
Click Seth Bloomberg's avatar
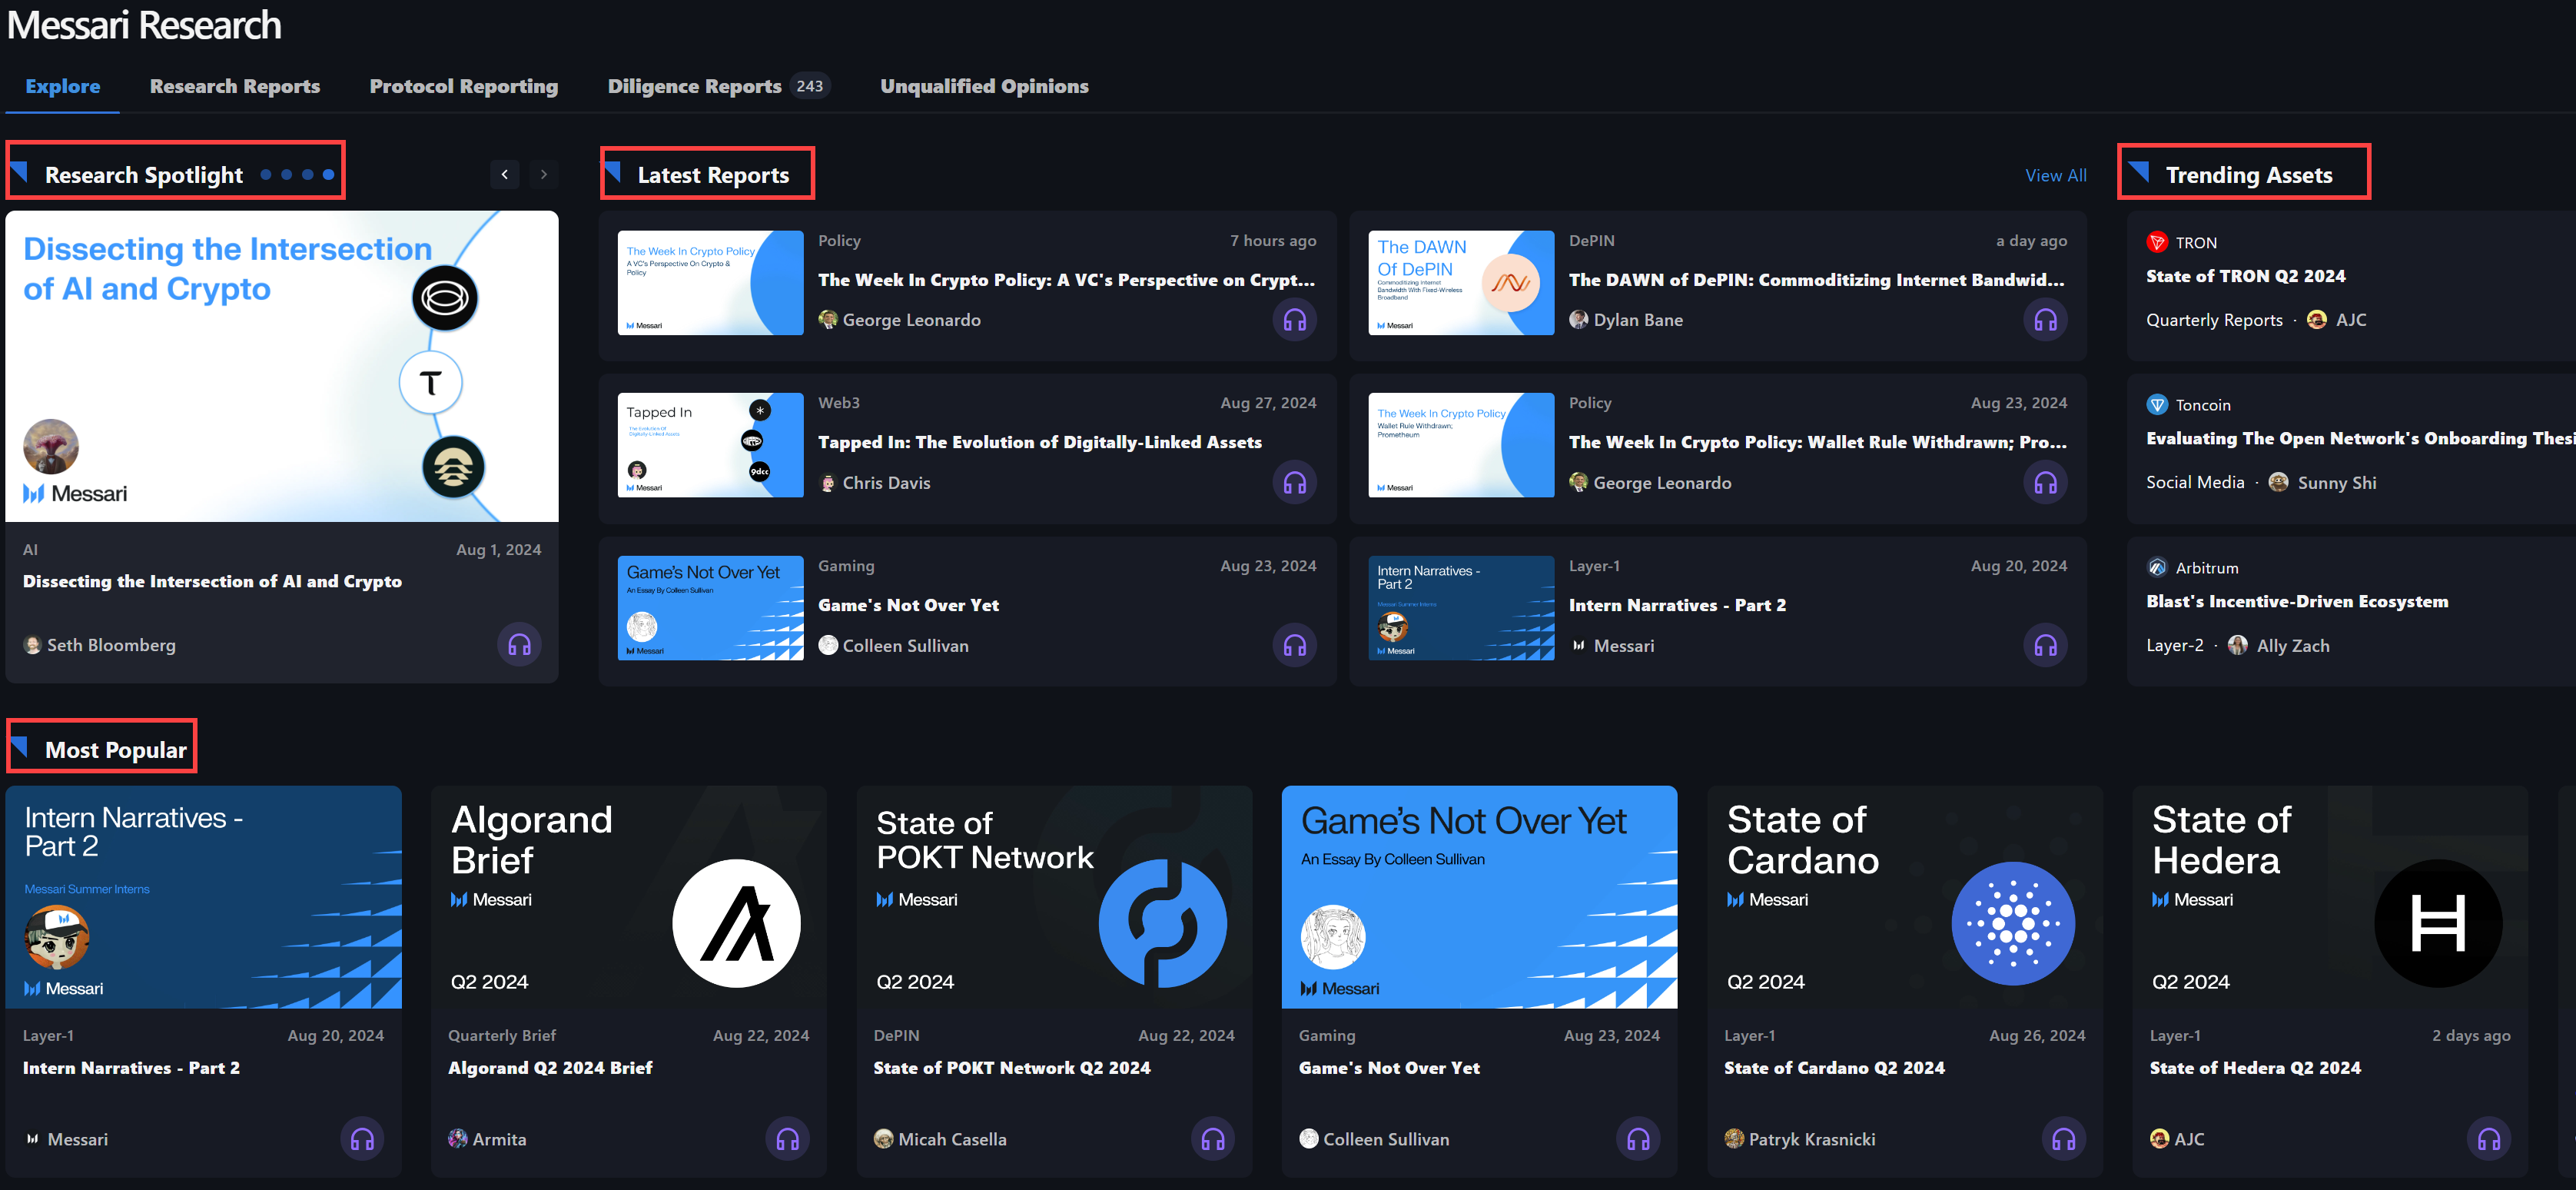click(x=32, y=645)
